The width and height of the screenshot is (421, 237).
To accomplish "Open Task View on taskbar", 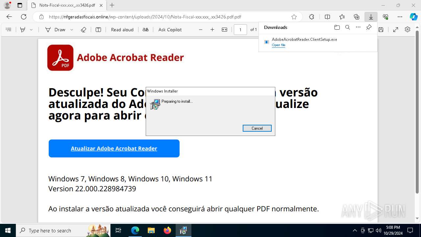I will [118, 230].
